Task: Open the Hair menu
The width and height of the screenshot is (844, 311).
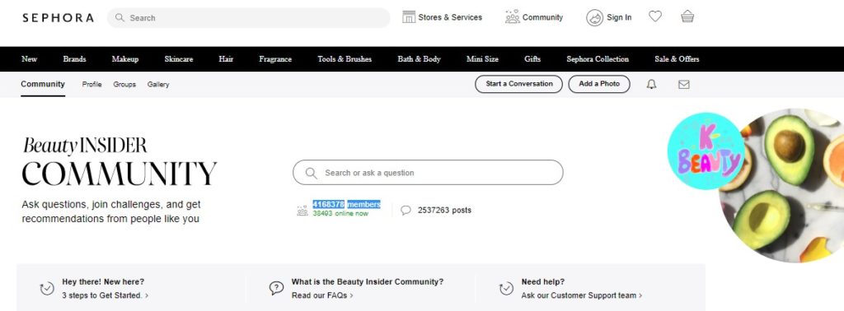Action: [226, 59]
